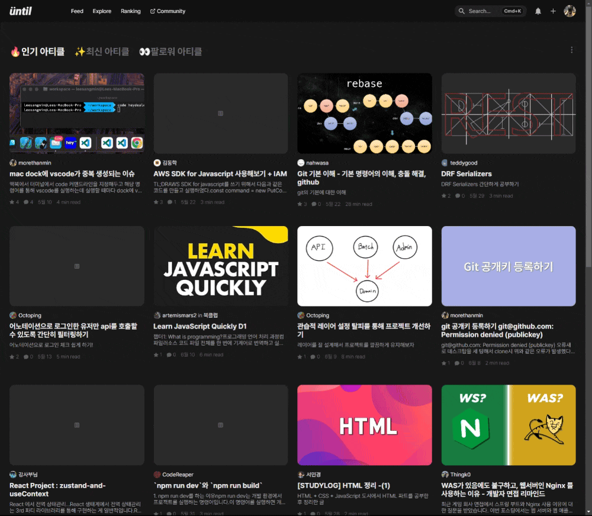Click the search magnifier icon
Screen dimensions: 592x516
(x=461, y=11)
